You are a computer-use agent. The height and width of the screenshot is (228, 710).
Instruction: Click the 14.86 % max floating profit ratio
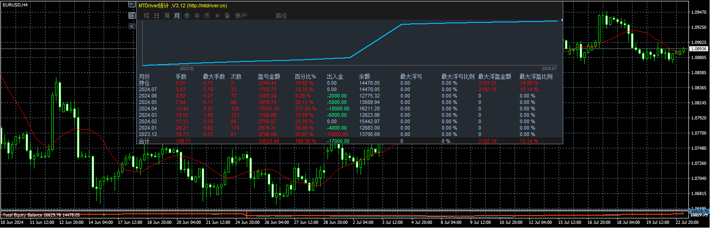tap(528, 83)
